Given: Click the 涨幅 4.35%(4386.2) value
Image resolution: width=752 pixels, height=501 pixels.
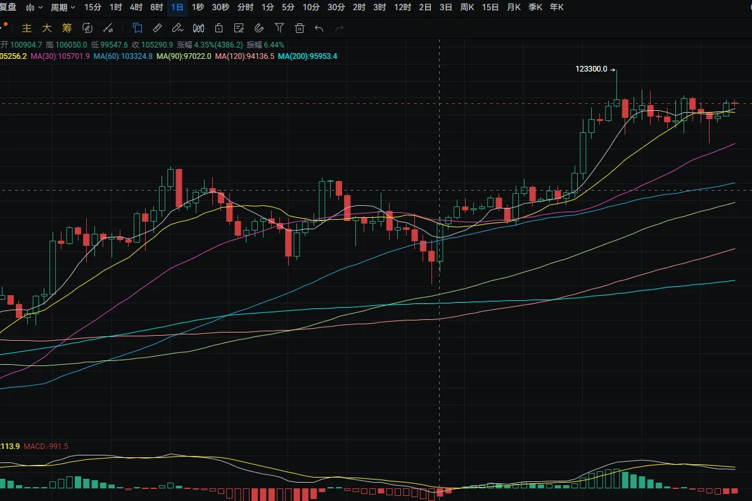Looking at the screenshot, I should click(x=210, y=44).
